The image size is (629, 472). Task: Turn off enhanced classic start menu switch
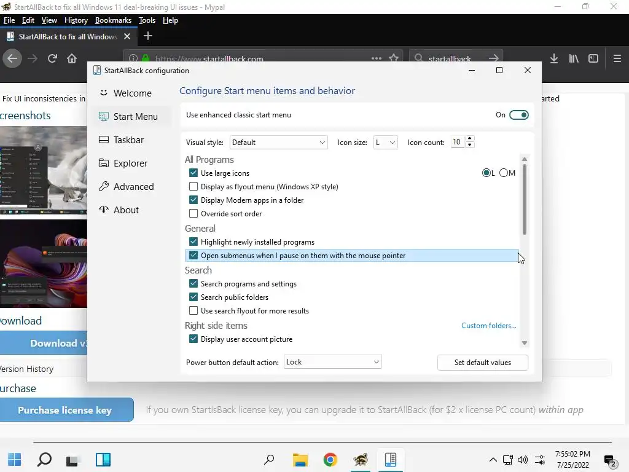pos(518,115)
